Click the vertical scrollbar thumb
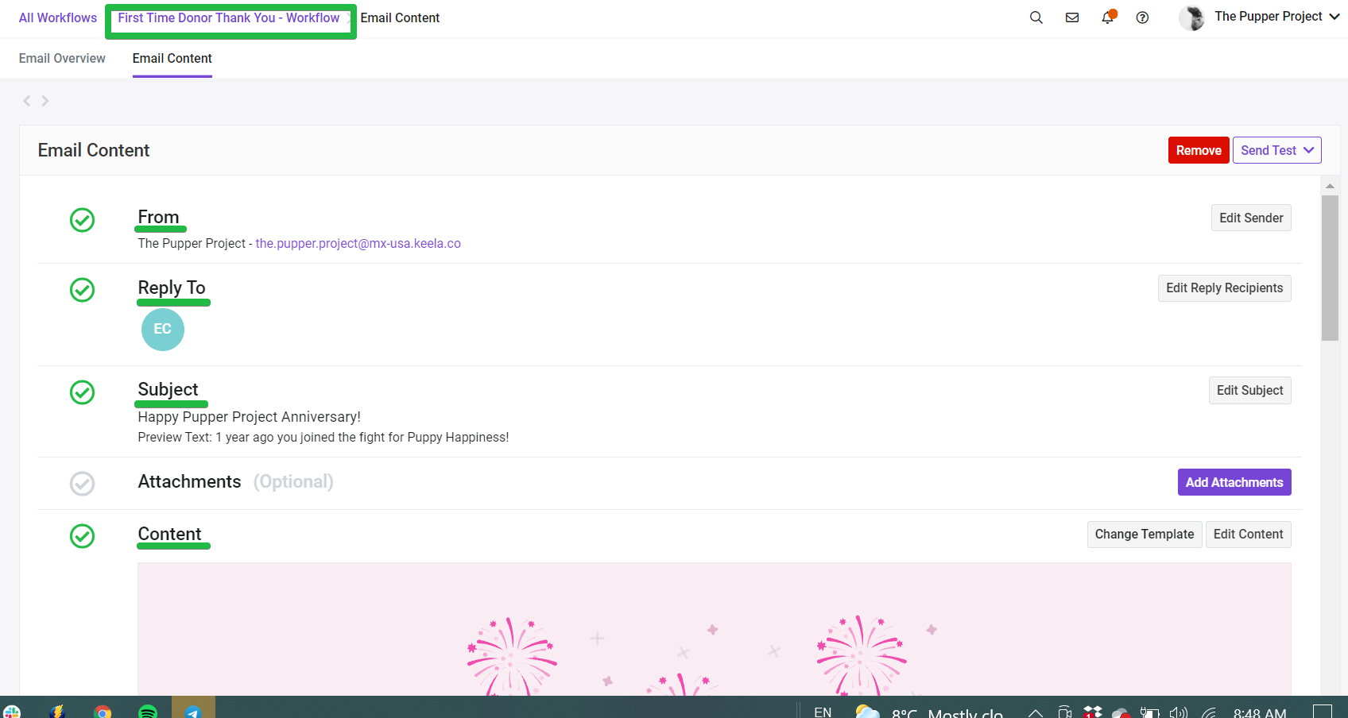The height and width of the screenshot is (718, 1348). tap(1330, 268)
